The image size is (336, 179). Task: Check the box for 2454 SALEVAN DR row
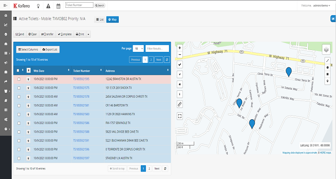[x=19, y=97]
